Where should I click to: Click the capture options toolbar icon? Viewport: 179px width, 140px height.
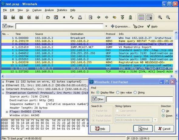coord(13,17)
